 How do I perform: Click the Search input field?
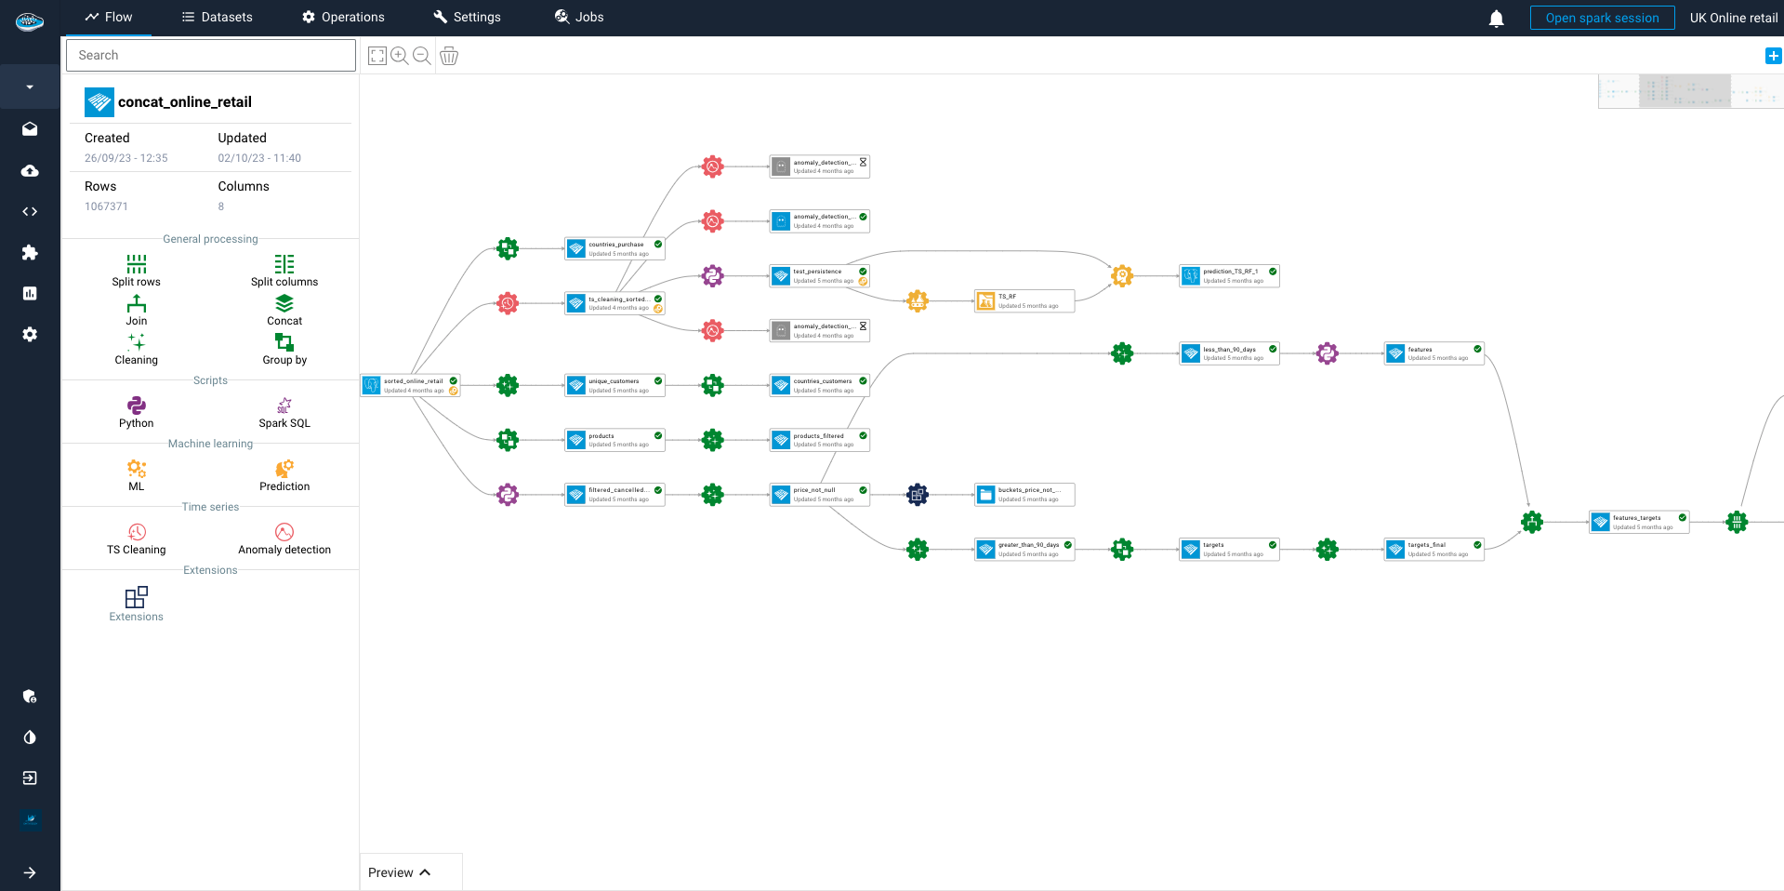click(x=211, y=56)
